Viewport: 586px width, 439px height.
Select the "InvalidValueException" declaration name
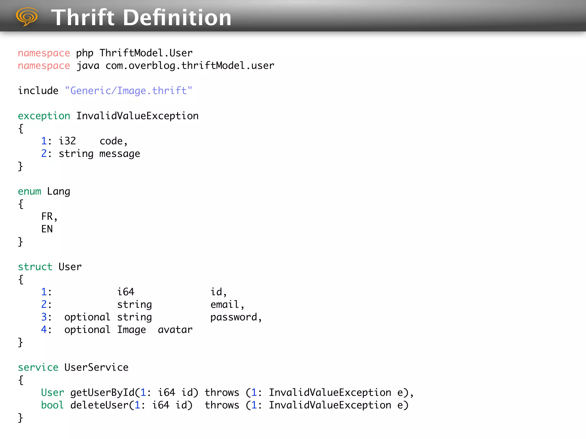click(137, 116)
